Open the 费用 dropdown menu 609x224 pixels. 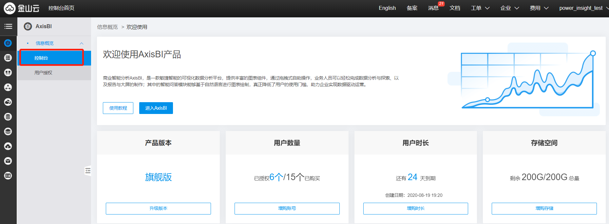(x=539, y=8)
